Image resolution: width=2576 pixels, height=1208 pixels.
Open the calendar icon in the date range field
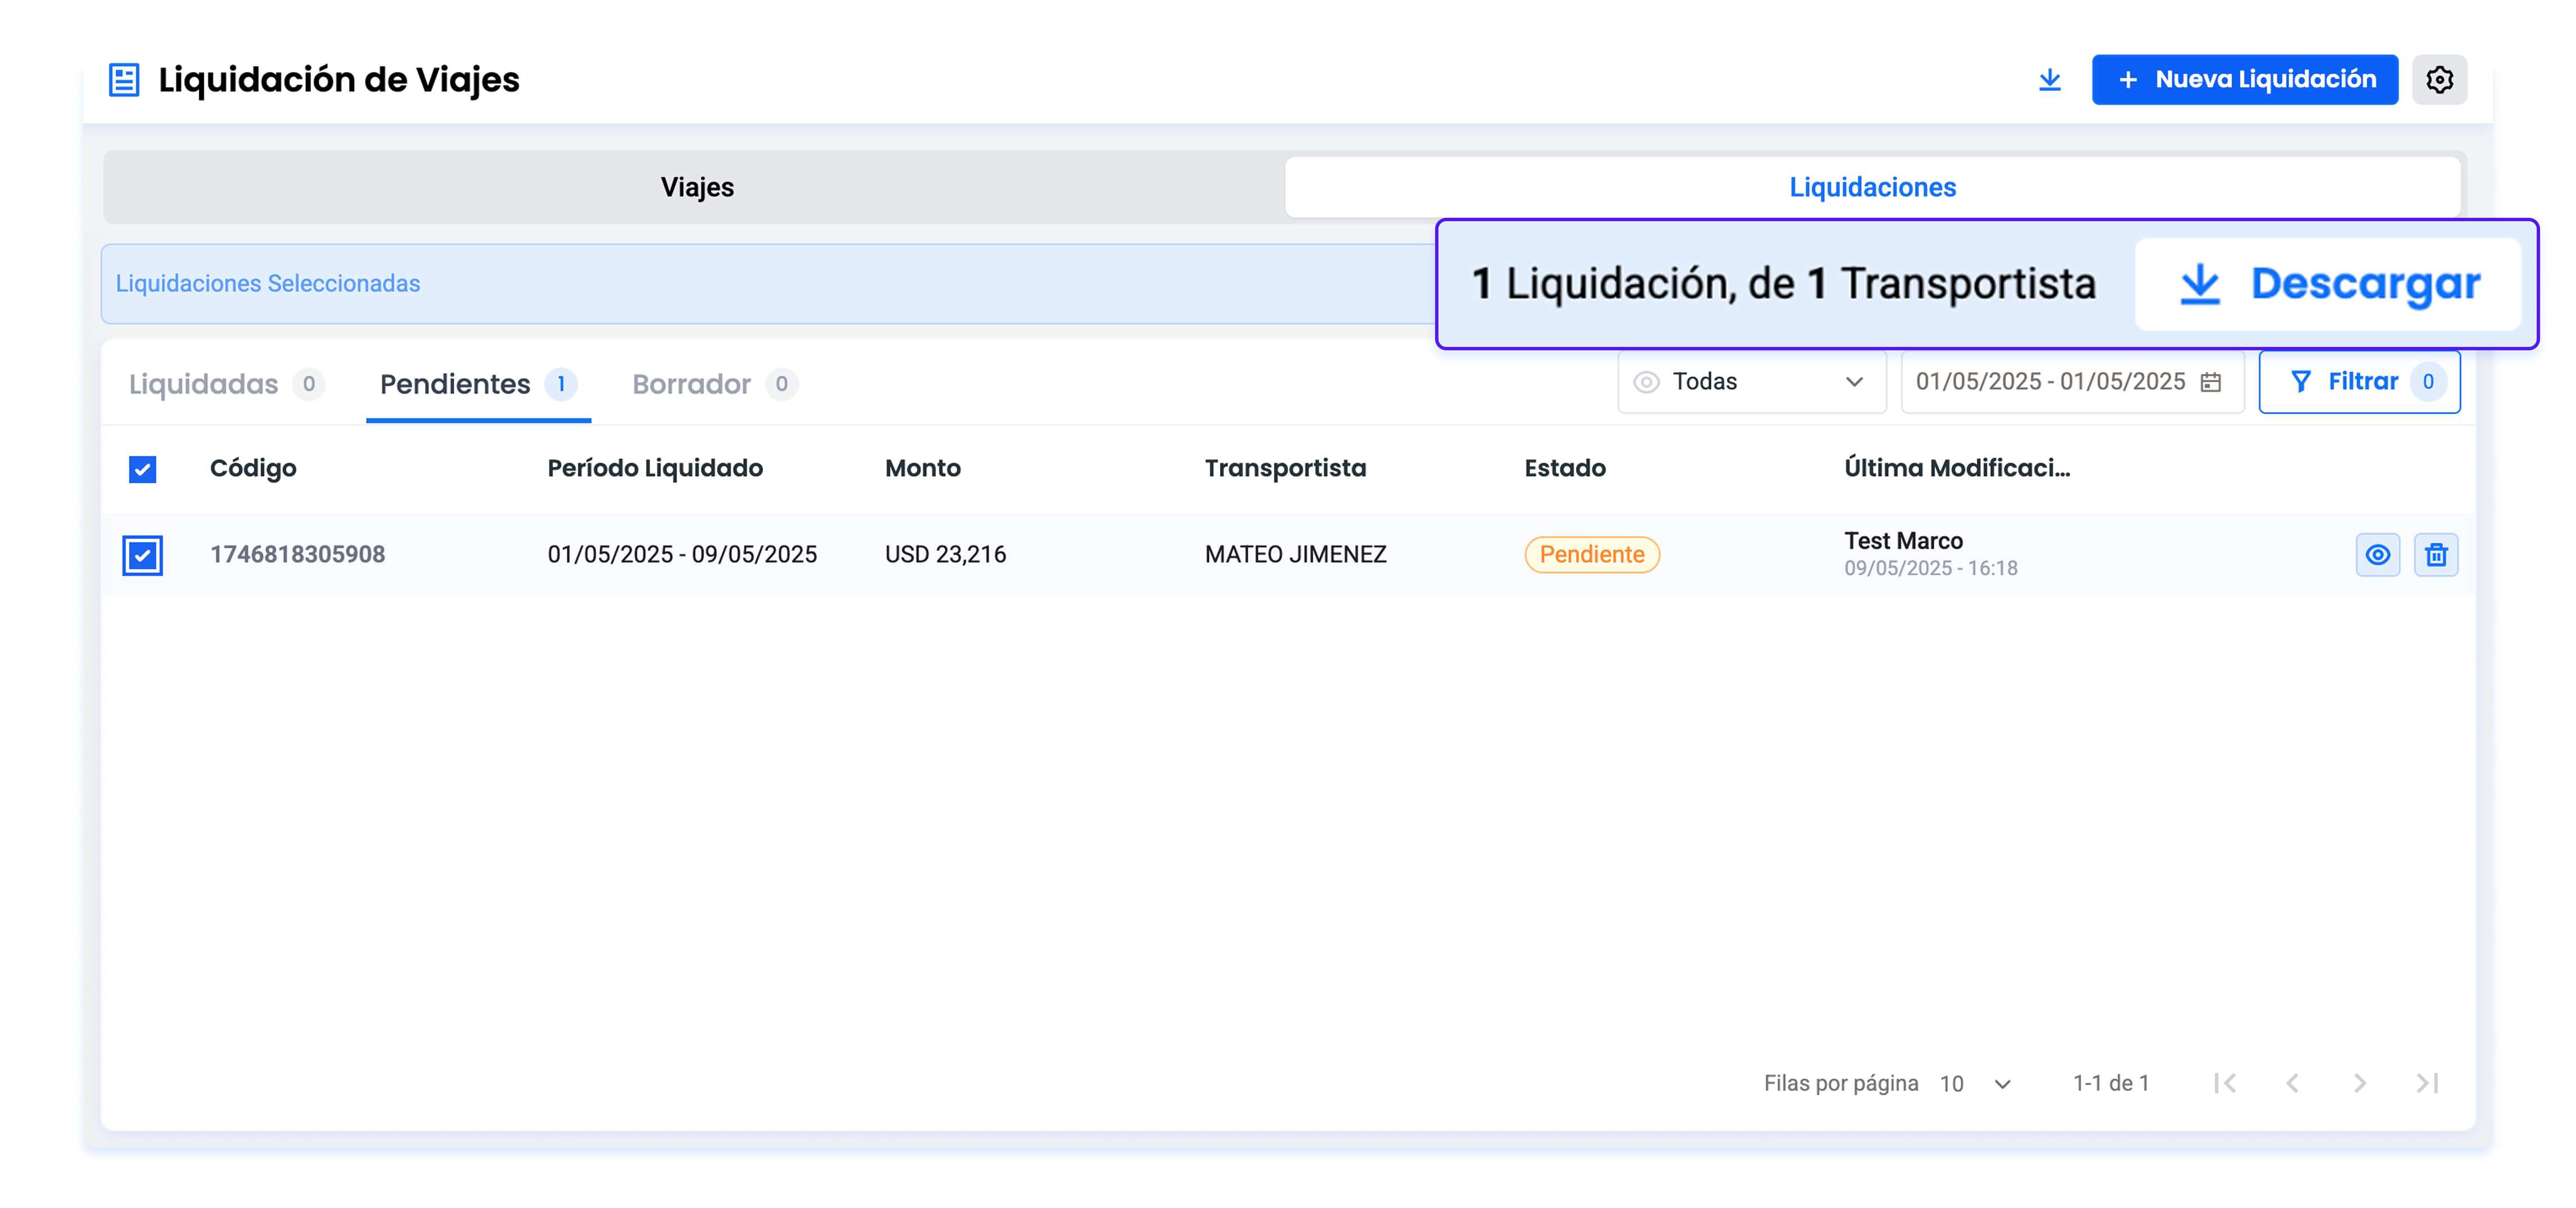(x=2211, y=382)
